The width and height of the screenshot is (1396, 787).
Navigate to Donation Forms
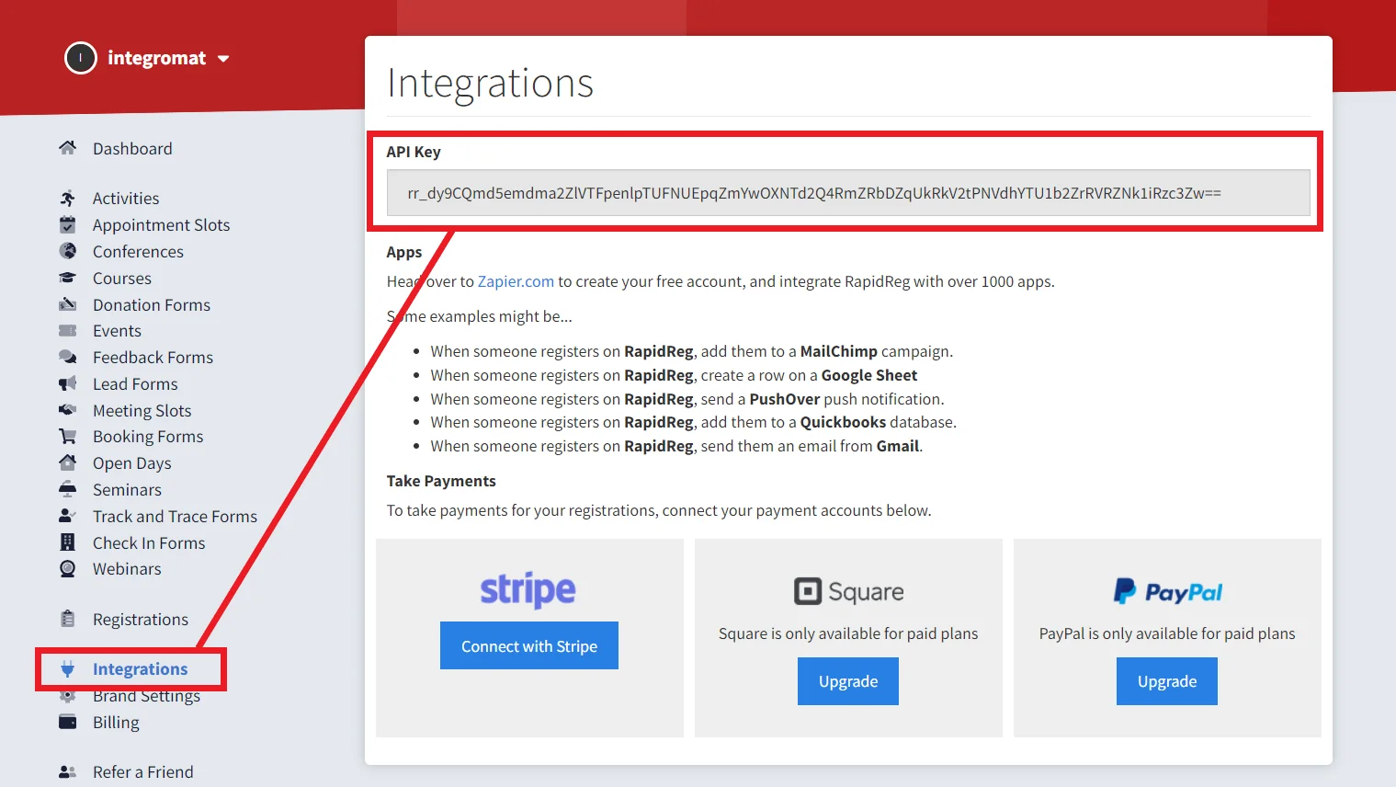click(x=152, y=305)
